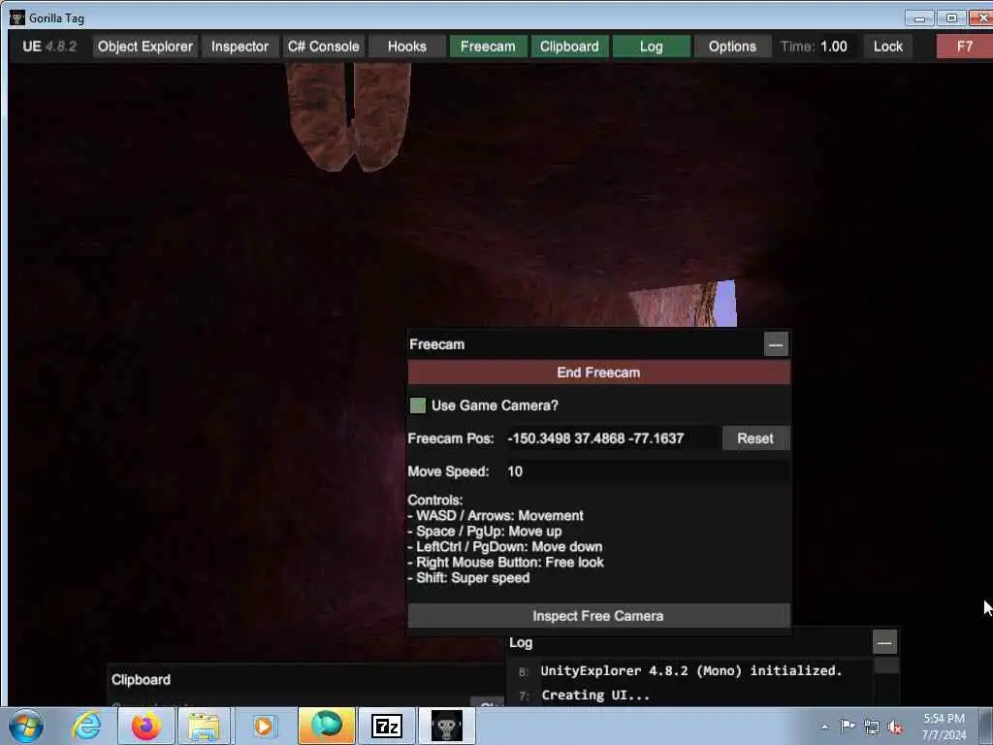Click End Freecam button
This screenshot has width=993, height=745.
coord(598,372)
